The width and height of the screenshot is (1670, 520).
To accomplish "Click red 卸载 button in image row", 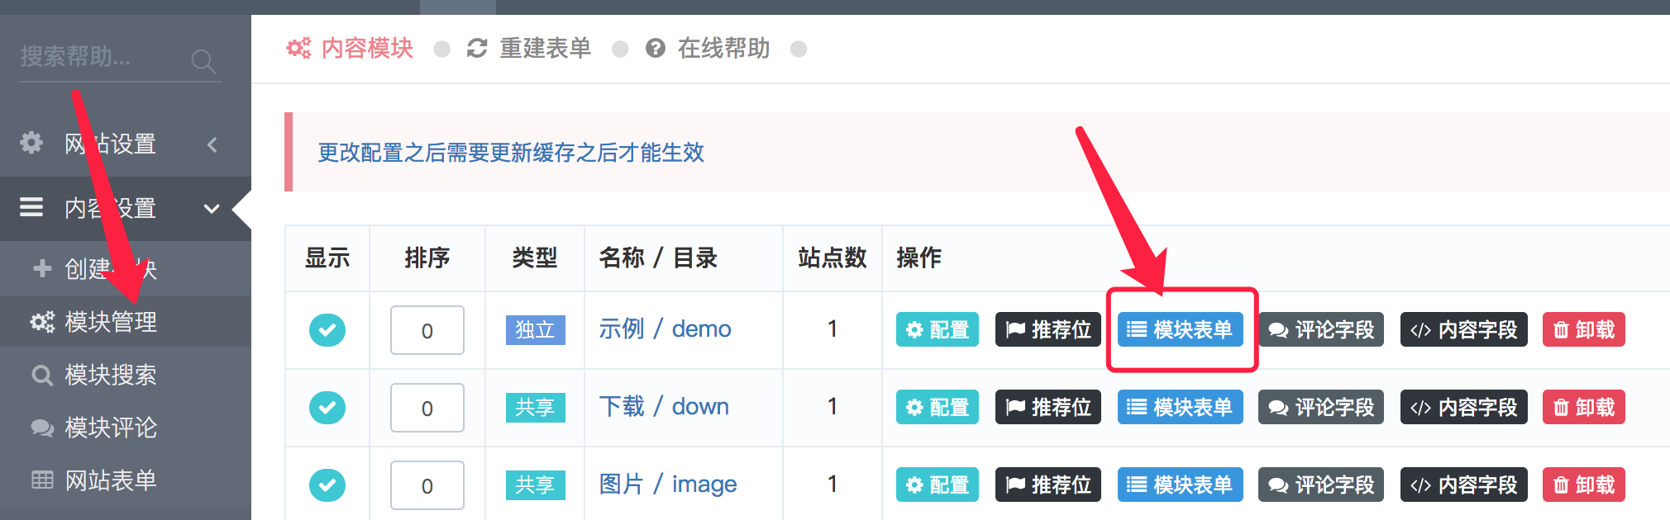I will coord(1584,485).
